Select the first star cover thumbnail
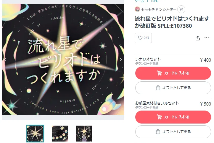 pyautogui.click(x=35, y=134)
